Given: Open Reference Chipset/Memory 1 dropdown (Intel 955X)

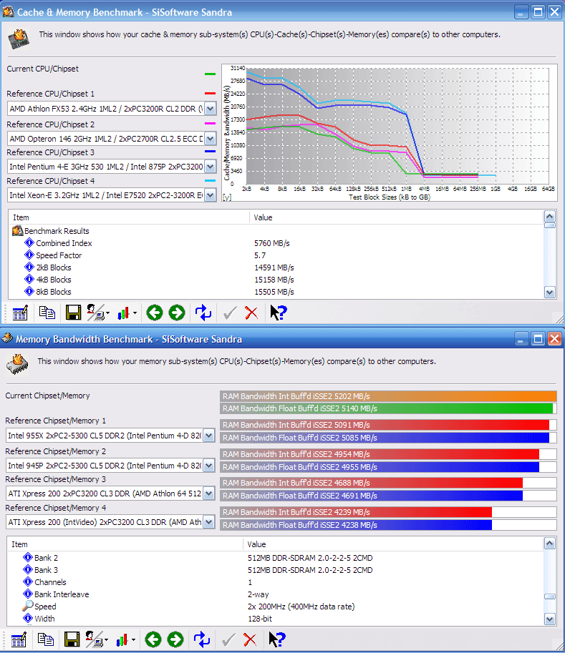Looking at the screenshot, I should pos(209,436).
